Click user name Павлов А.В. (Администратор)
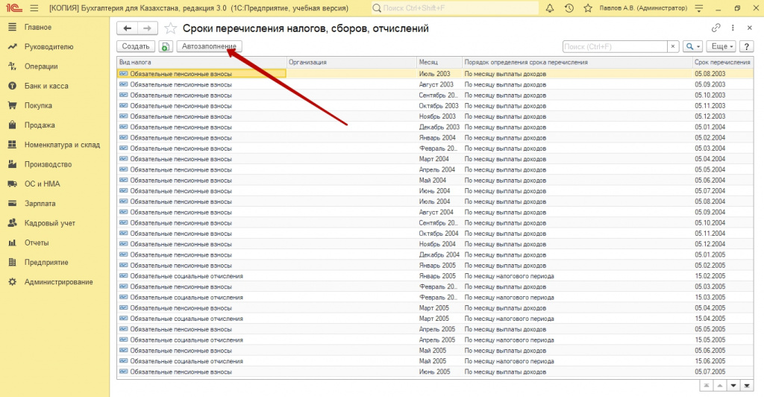Image resolution: width=764 pixels, height=397 pixels. [643, 8]
